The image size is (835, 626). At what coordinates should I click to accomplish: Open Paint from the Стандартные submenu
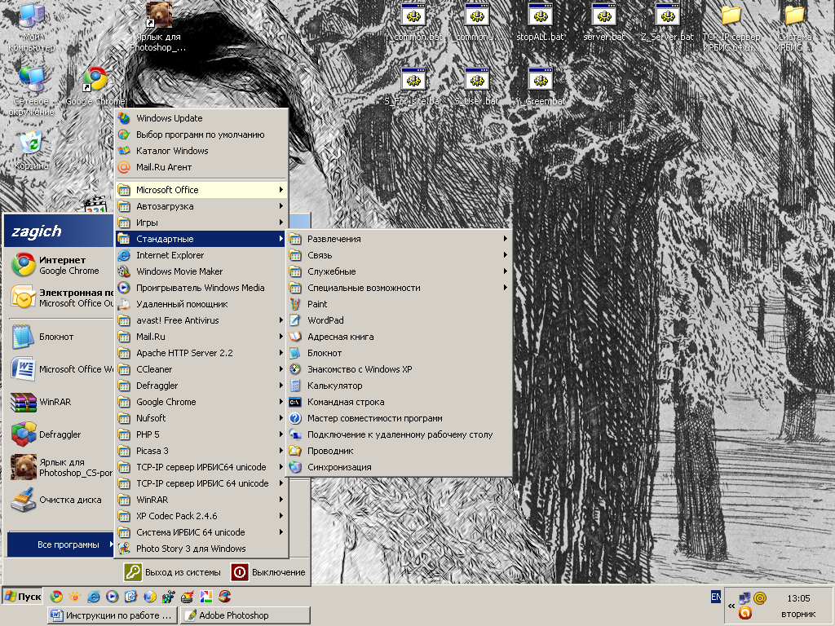click(400, 304)
